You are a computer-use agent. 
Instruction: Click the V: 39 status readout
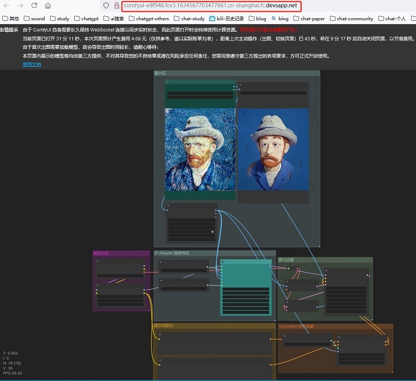[x=8, y=368]
